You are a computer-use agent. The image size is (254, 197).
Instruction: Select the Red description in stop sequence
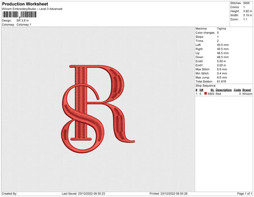click(x=218, y=94)
